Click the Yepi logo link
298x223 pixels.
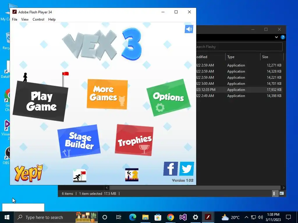point(29,173)
